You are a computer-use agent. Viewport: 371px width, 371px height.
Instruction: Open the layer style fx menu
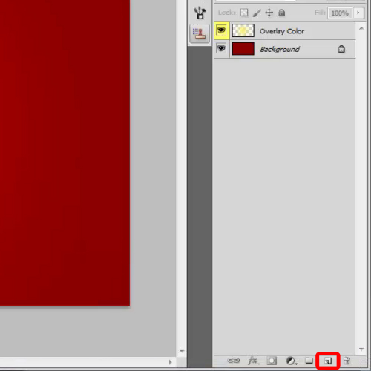pos(253,361)
